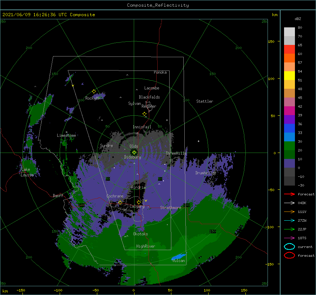Click the 18TS legend label
Screen dimensions: 316x295
point(302,238)
